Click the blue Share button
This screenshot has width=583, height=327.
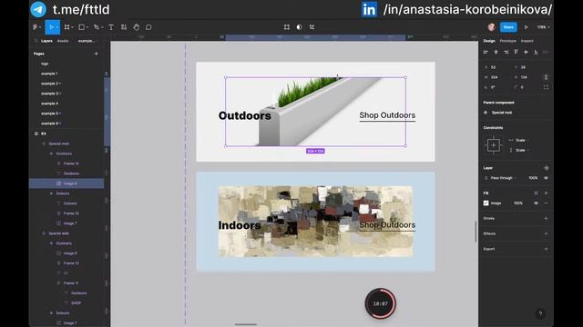508,27
